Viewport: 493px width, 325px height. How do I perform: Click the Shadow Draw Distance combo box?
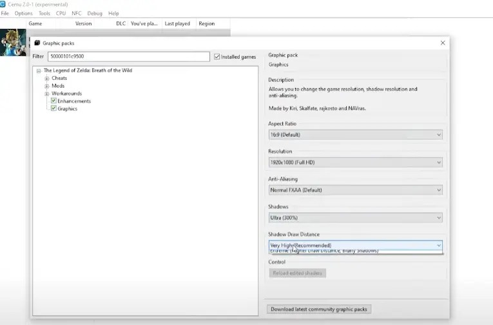coord(356,245)
